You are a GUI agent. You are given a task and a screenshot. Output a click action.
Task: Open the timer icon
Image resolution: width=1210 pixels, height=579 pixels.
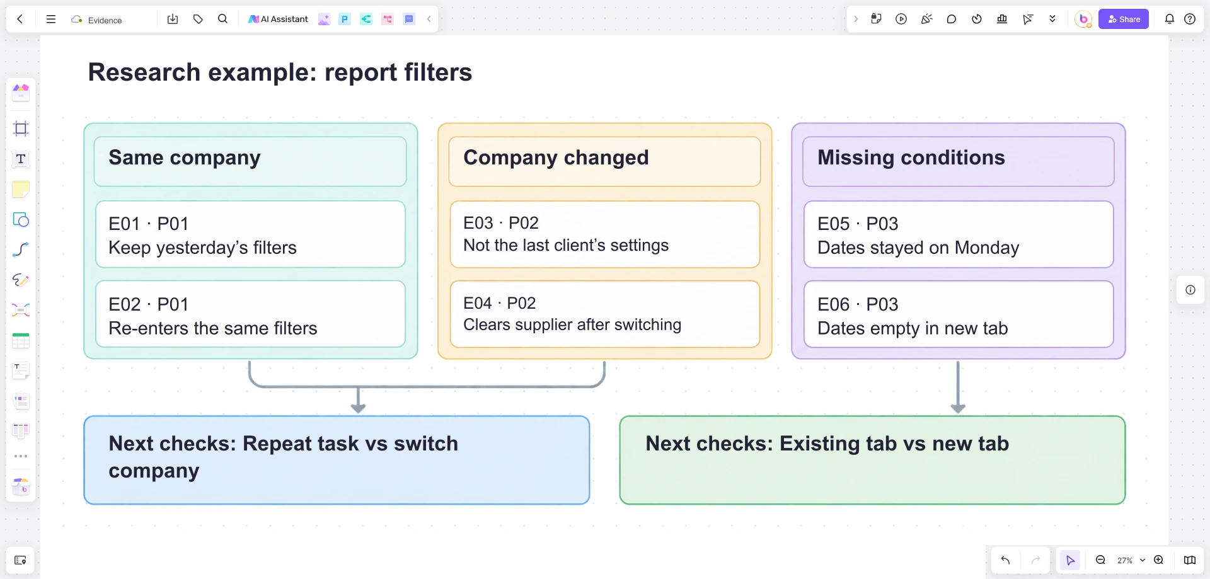point(977,19)
